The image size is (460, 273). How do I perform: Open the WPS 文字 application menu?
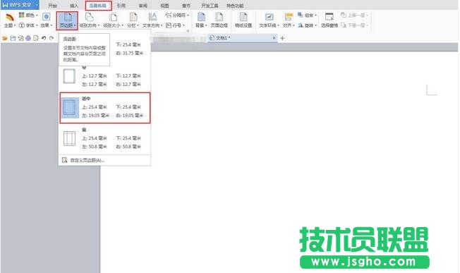pyautogui.click(x=20, y=5)
